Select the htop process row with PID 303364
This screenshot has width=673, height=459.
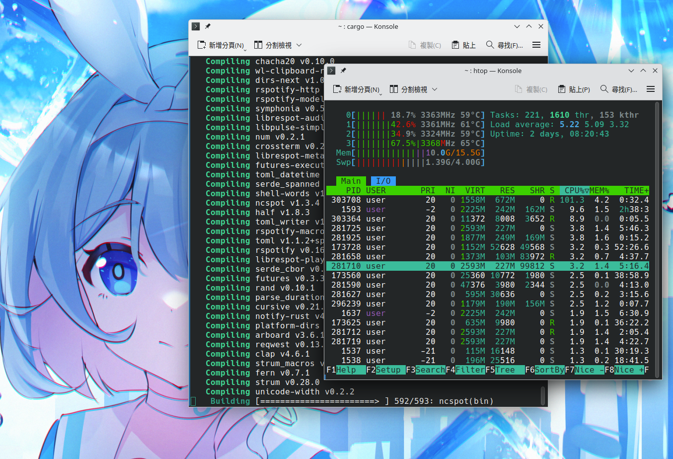tap(488, 219)
